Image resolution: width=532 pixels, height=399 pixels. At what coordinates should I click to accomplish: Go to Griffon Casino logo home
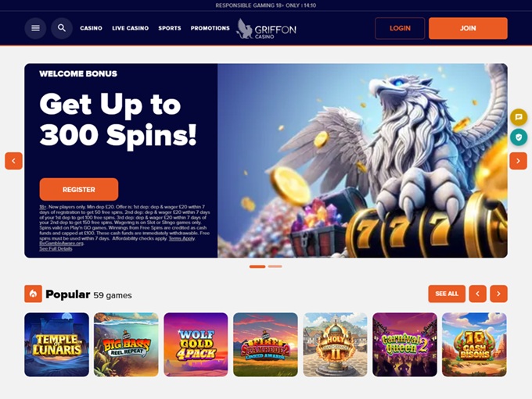pos(266,29)
